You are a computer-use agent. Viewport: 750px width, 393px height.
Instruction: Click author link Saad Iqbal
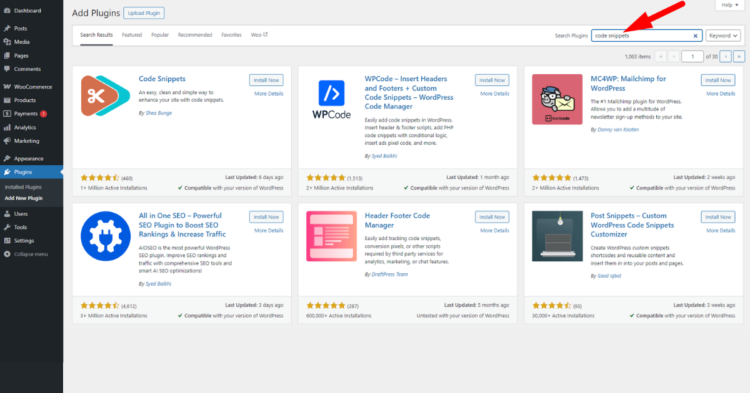610,276
